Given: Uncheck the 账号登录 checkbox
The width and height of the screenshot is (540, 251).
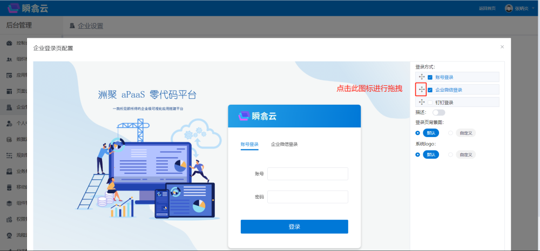Looking at the screenshot, I should coord(430,77).
